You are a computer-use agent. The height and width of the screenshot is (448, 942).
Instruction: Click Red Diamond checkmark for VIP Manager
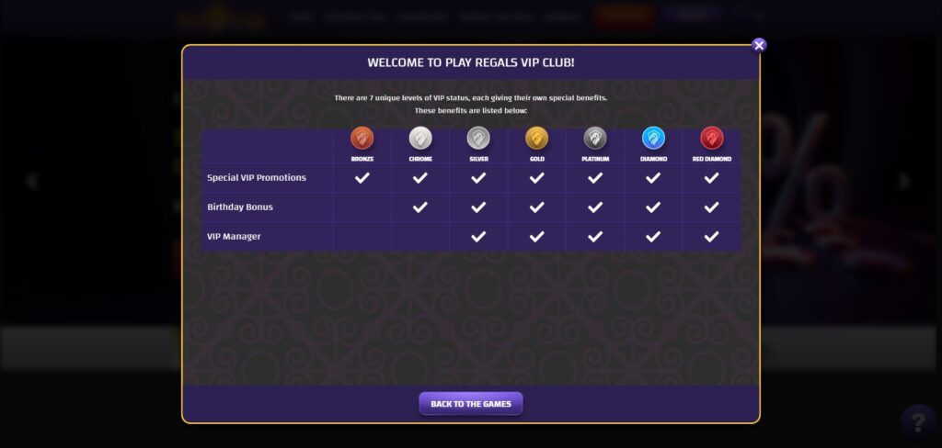[711, 237]
